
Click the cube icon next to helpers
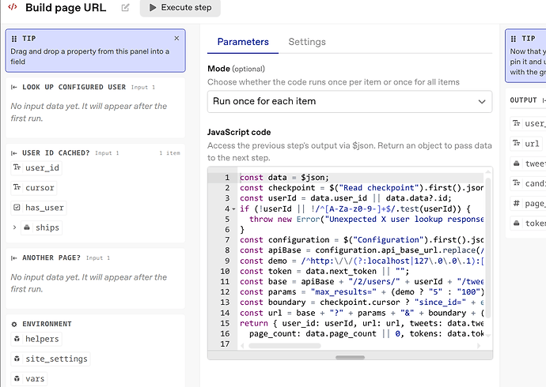17,339
